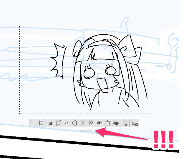184x159 pixels.
Task: Create a new tone from the selection
Action: pyautogui.click(x=124, y=123)
